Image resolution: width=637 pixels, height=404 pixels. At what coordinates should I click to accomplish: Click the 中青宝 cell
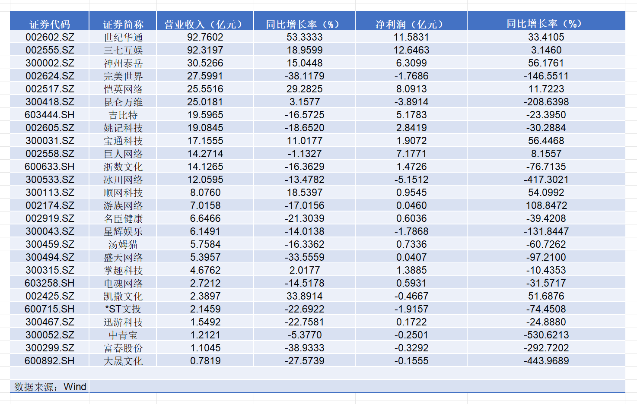click(123, 335)
